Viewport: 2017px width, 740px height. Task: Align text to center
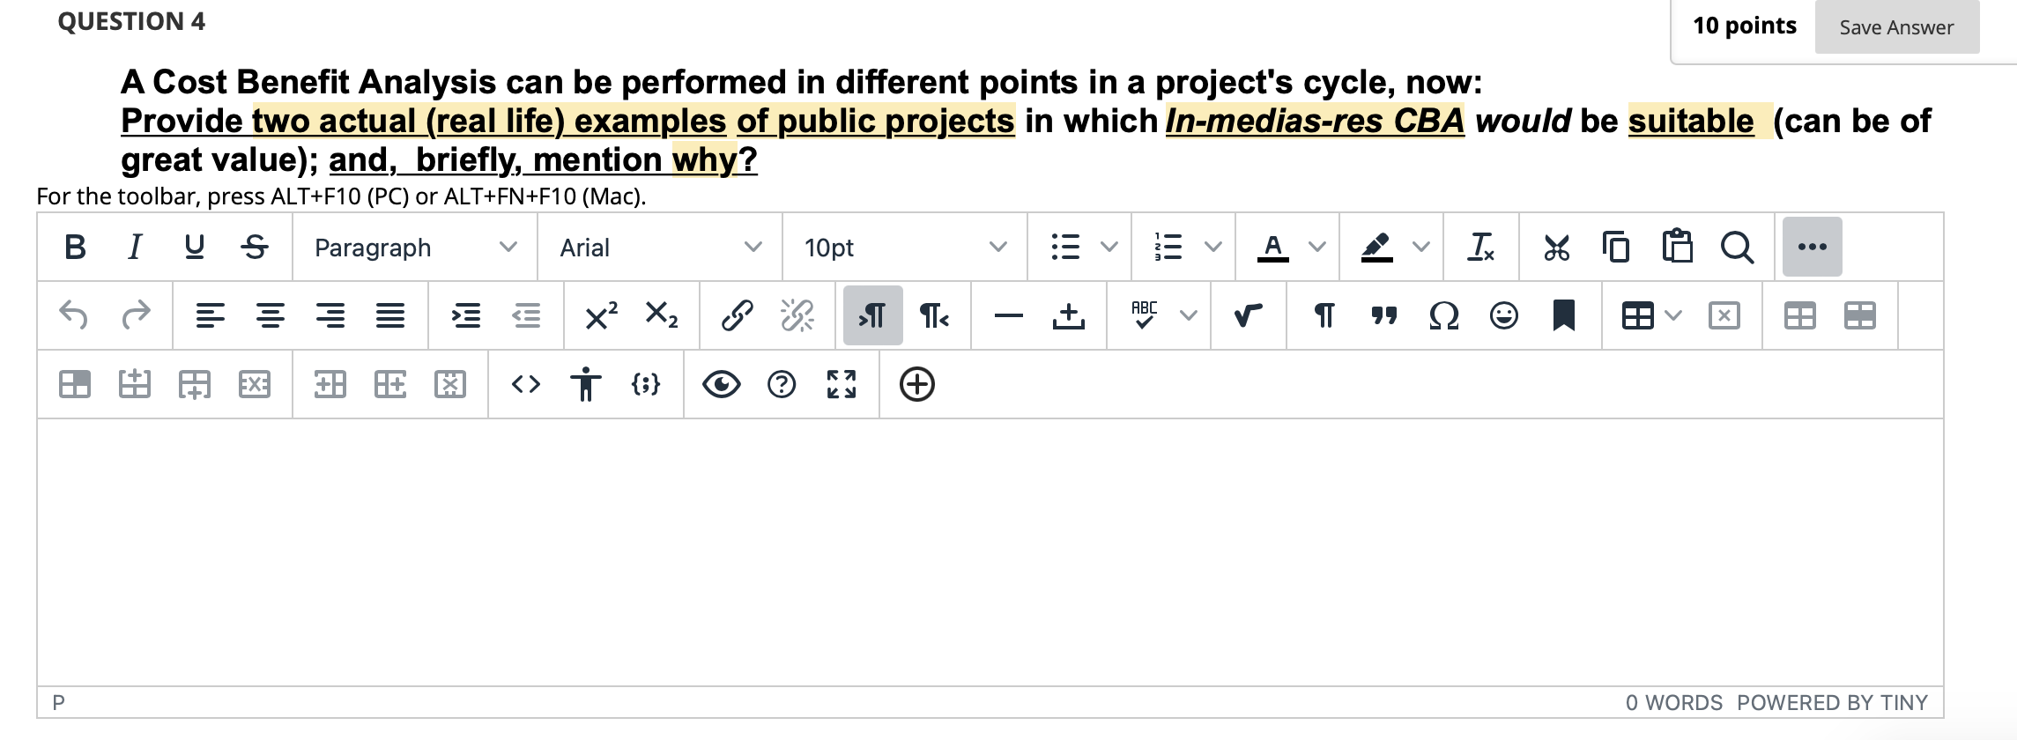click(x=271, y=315)
